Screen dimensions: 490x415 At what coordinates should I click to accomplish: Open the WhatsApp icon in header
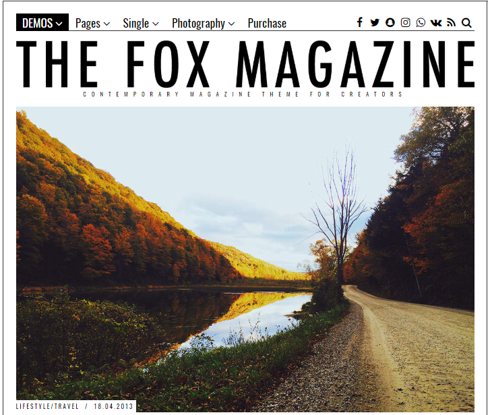click(x=421, y=22)
